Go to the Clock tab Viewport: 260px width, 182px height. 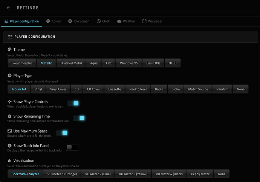[x=103, y=21]
